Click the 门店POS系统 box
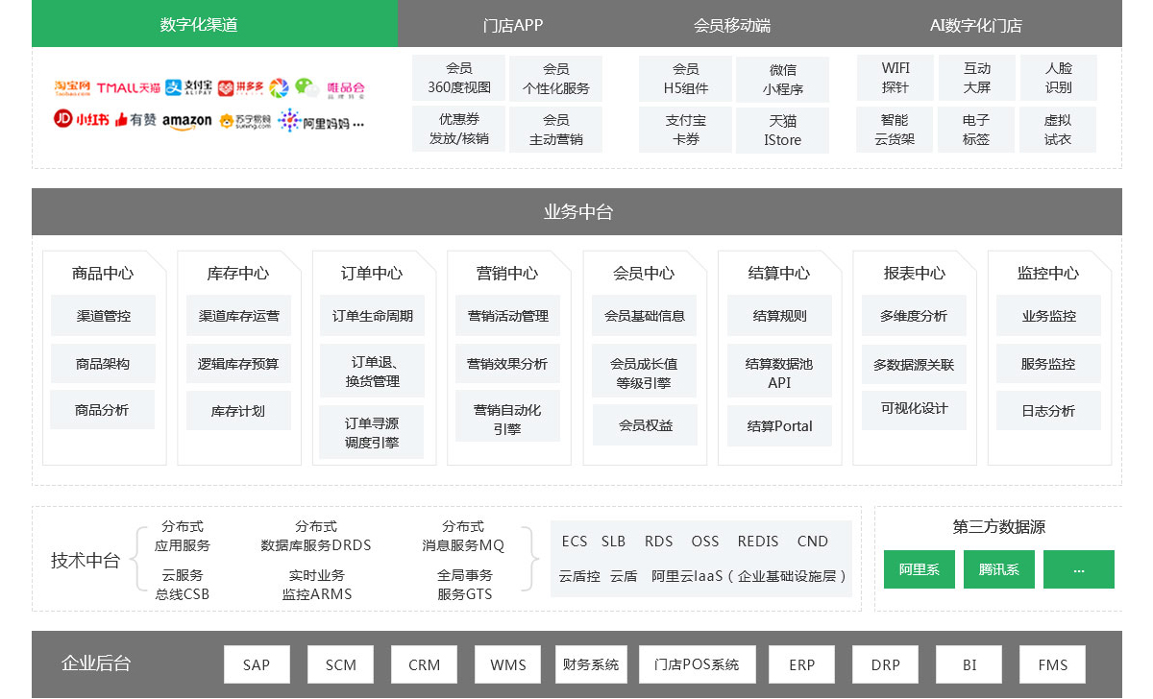This screenshot has height=699, width=1153. [x=697, y=664]
